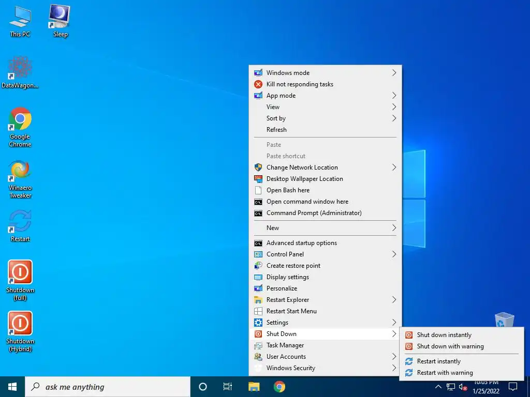Choose Kill not responding tasks
The image size is (530, 397).
click(325, 84)
